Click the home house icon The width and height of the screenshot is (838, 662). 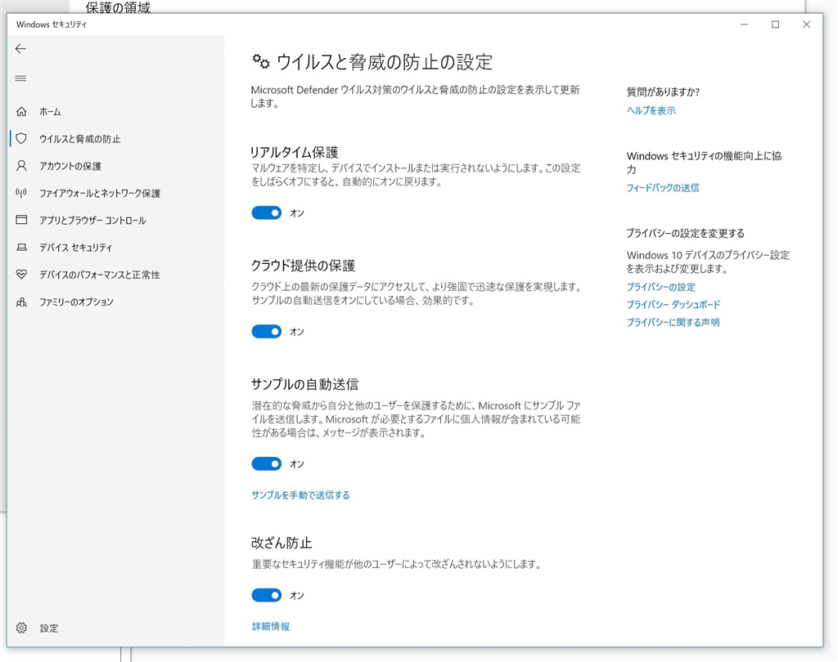point(21,111)
